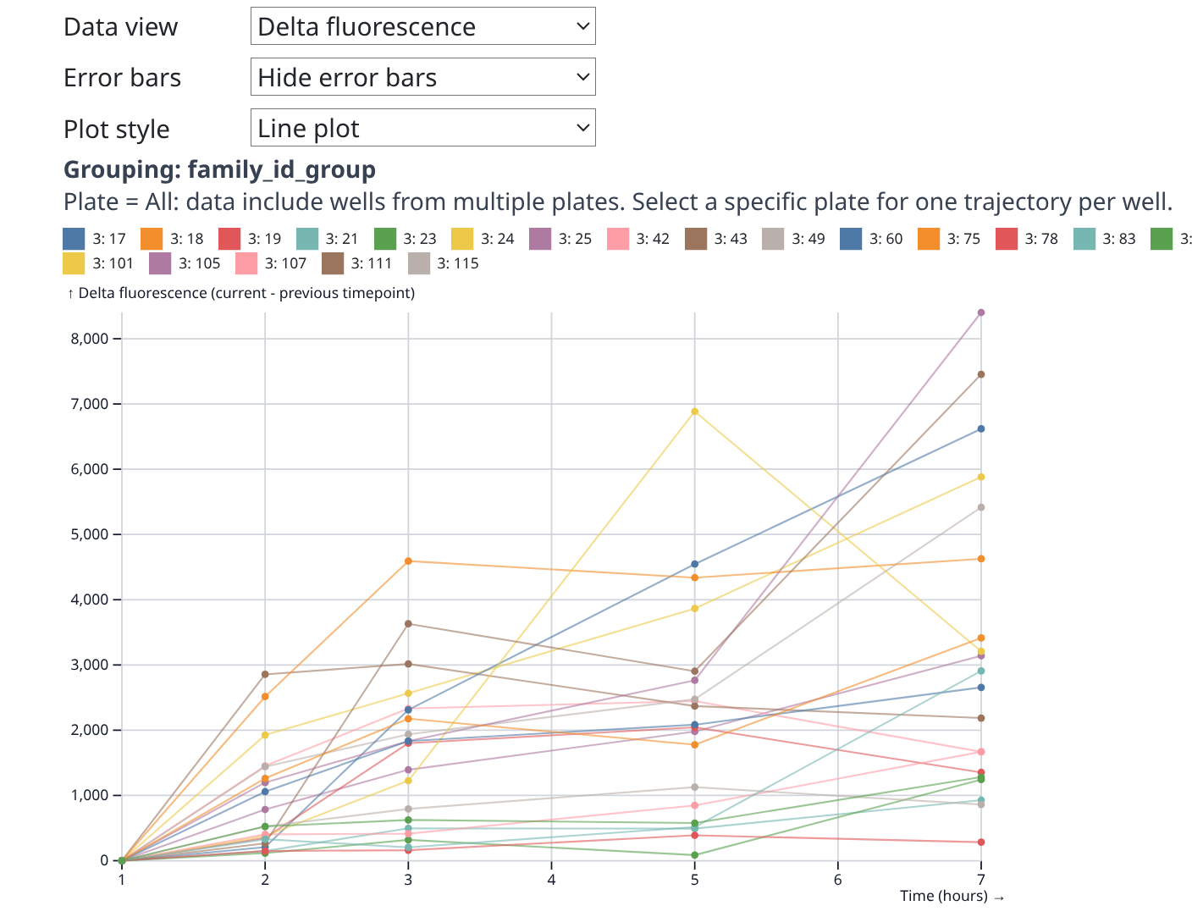Screen dimensions: 1192x917
Task: Open the Plot style dropdown
Action: pos(422,128)
